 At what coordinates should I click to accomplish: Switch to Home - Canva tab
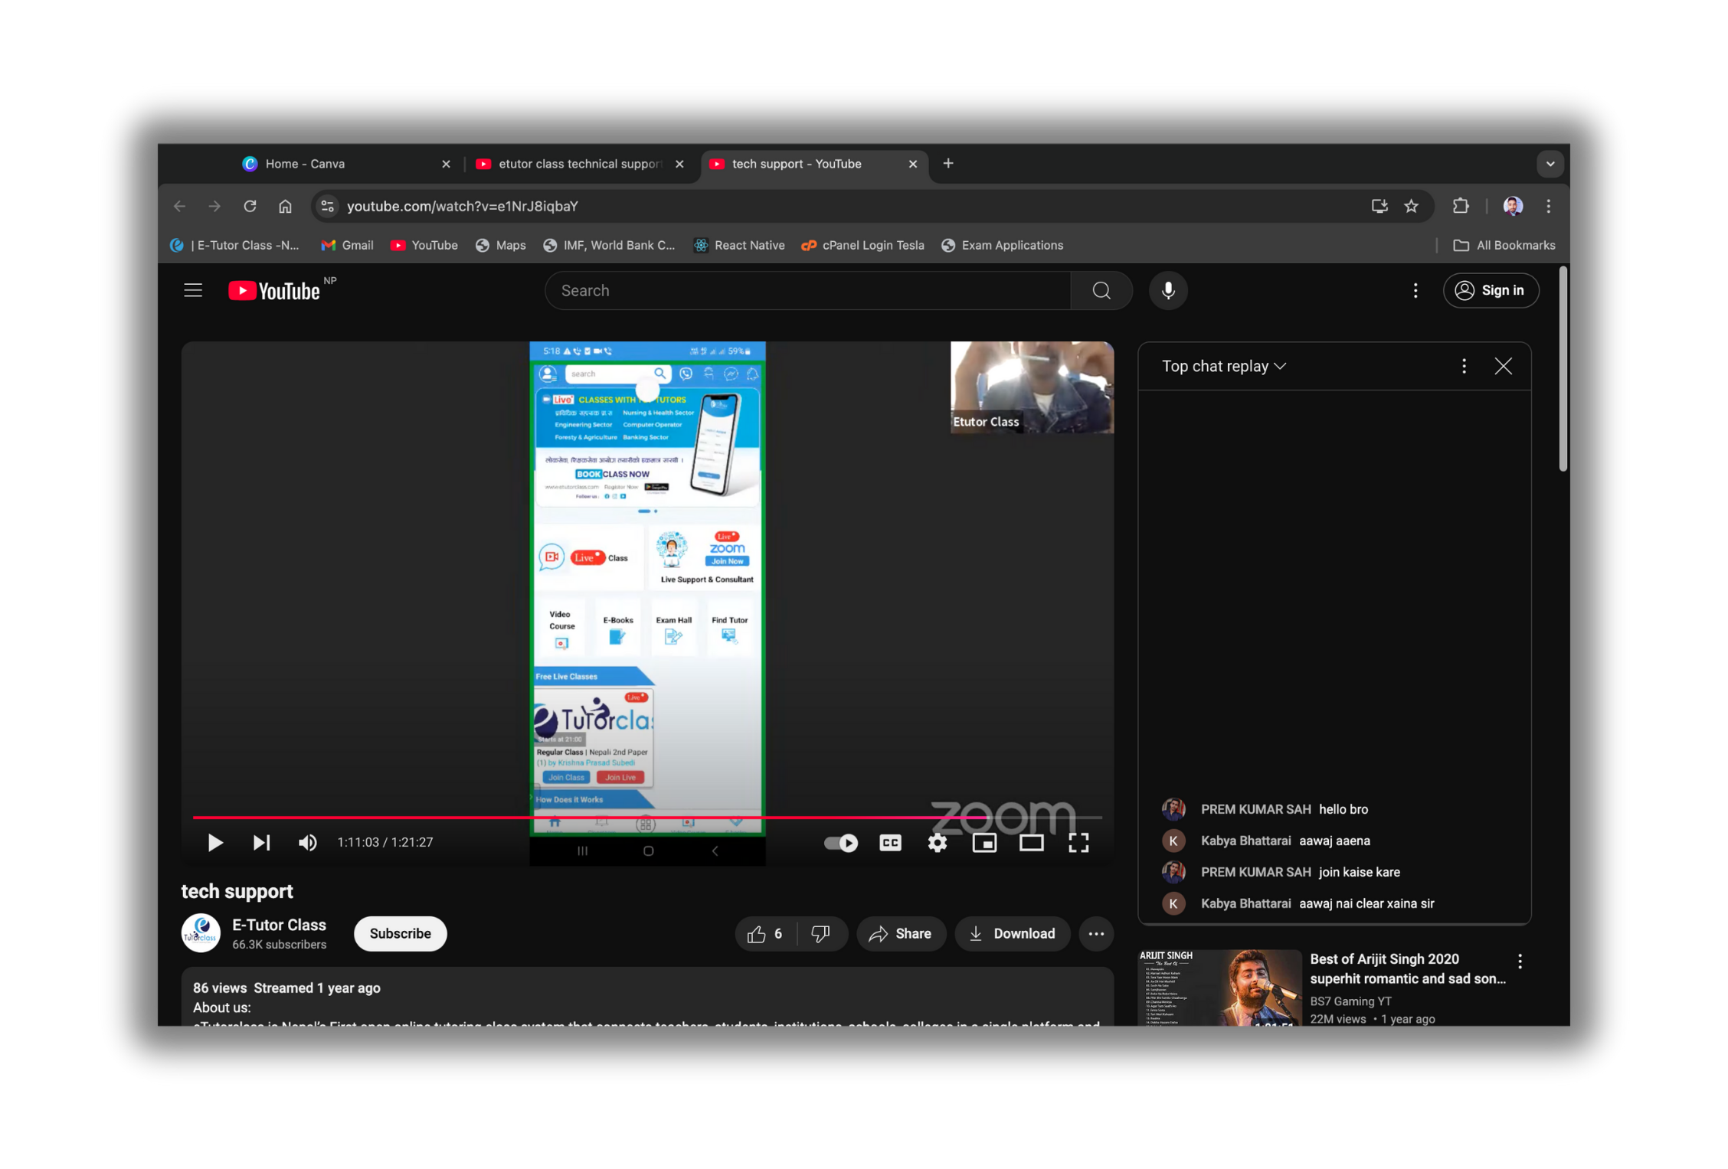point(337,164)
